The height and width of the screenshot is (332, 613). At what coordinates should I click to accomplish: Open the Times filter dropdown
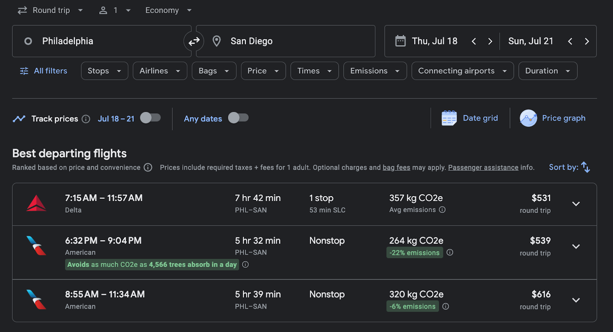(315, 71)
